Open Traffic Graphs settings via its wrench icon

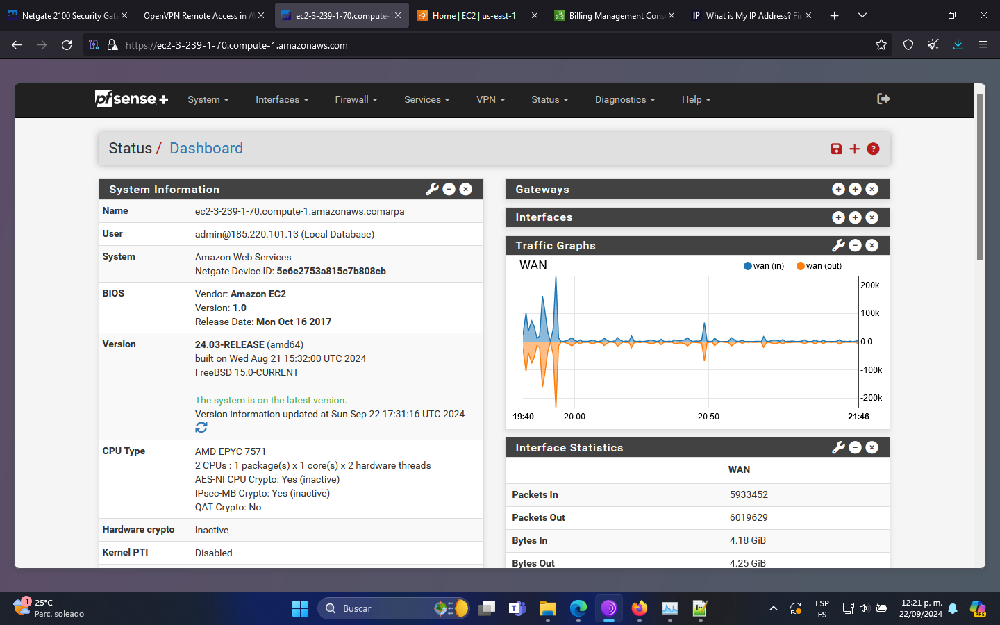(x=838, y=245)
